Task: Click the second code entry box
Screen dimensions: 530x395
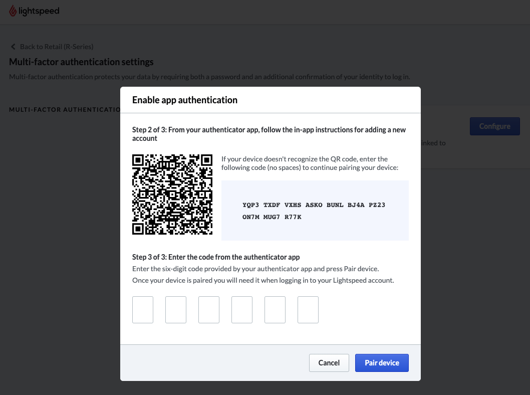Action: 175,309
